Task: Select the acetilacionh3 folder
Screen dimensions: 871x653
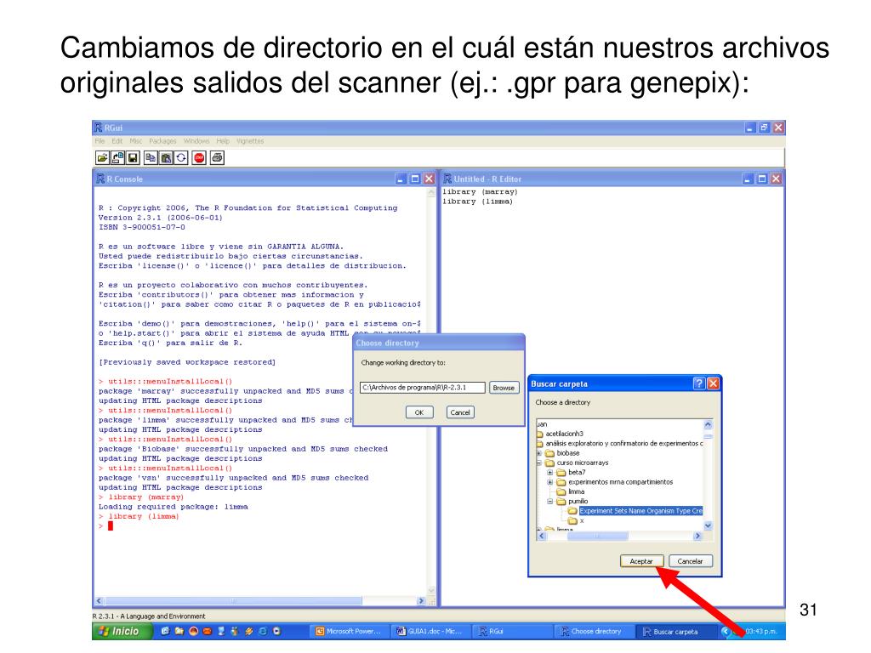Action: pyautogui.click(x=565, y=434)
